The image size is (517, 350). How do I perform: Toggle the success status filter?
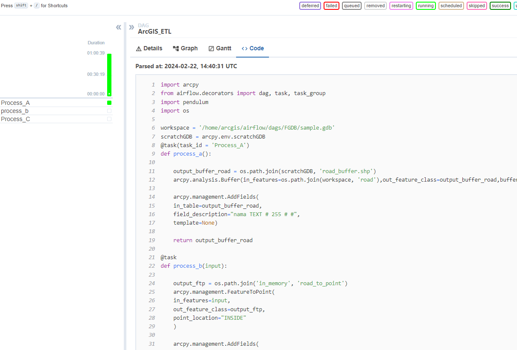click(x=500, y=6)
